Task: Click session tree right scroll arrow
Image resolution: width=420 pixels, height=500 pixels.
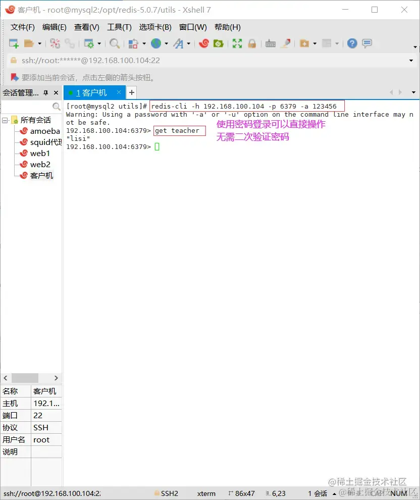Action: (x=56, y=378)
